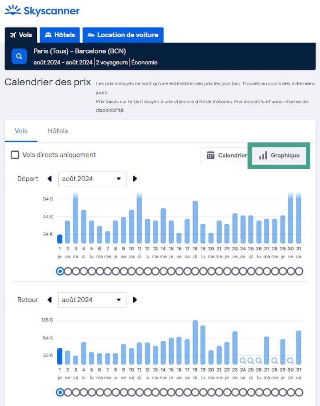Click the blue search magnifier icon
Viewport: 320px width, 406px height.
pyautogui.click(x=19, y=56)
